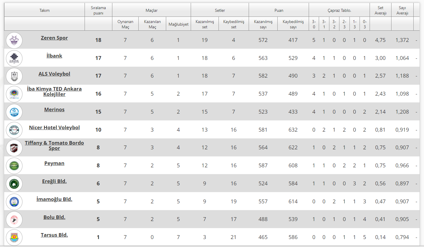Open the Tarsus Bld. team link
Image resolution: width=424 pixels, height=247 pixels.
(x=54, y=235)
